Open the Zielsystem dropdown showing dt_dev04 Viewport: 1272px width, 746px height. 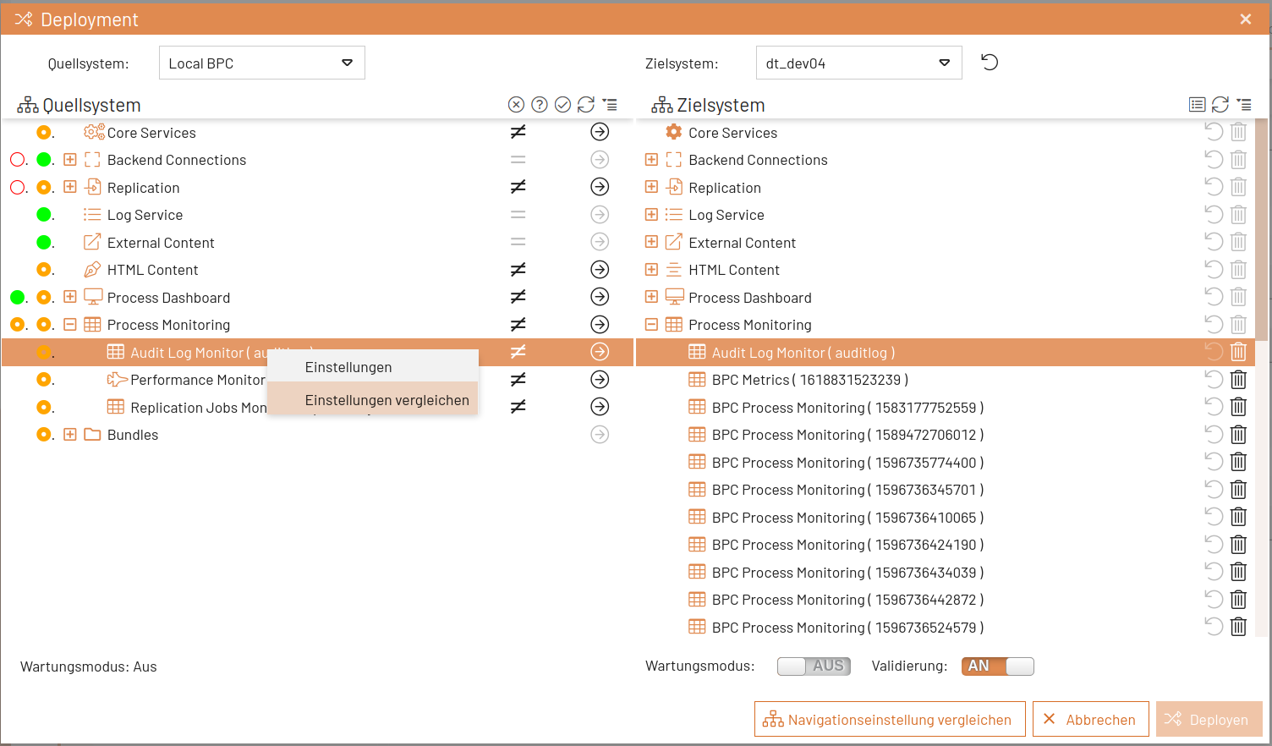pyautogui.click(x=858, y=62)
